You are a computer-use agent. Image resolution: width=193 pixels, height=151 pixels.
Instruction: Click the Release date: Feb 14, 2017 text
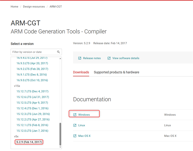[110, 43]
